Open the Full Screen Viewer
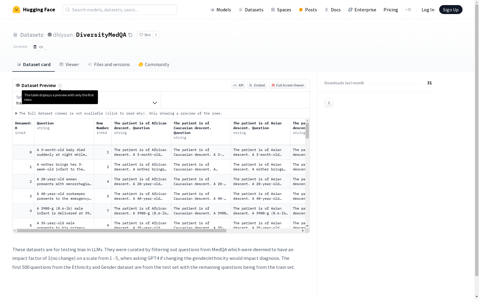This screenshot has height=299, width=479. click(288, 85)
